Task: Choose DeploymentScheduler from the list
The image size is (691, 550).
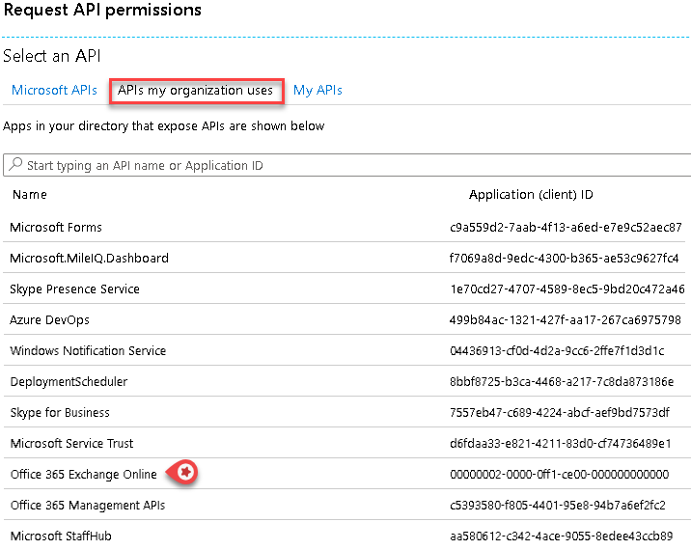Action: [69, 382]
